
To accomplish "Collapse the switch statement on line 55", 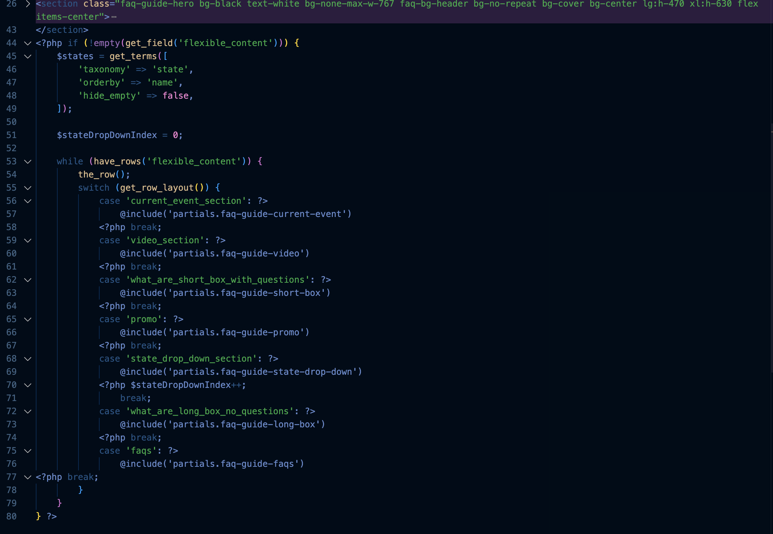I will point(28,188).
